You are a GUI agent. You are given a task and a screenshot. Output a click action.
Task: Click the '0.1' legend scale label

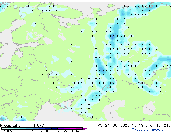(3, 131)
